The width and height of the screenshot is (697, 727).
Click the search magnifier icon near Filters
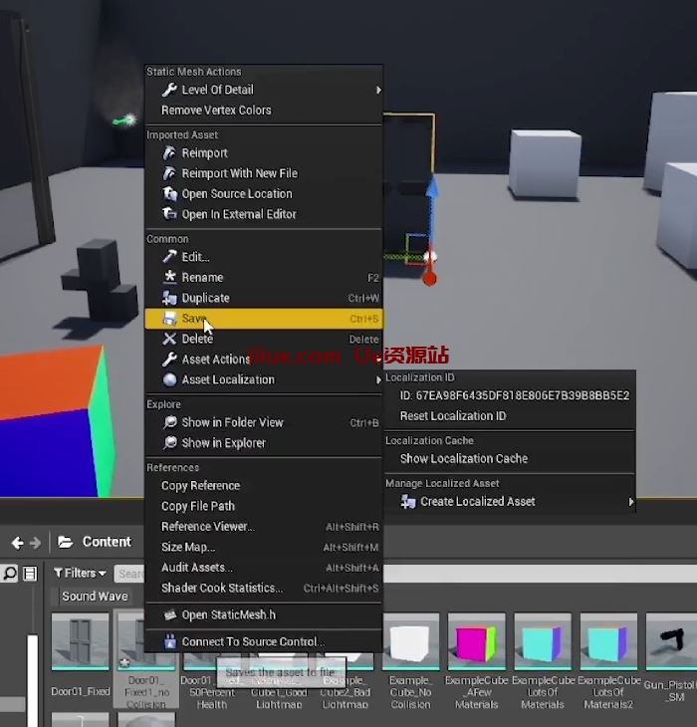tap(10, 574)
